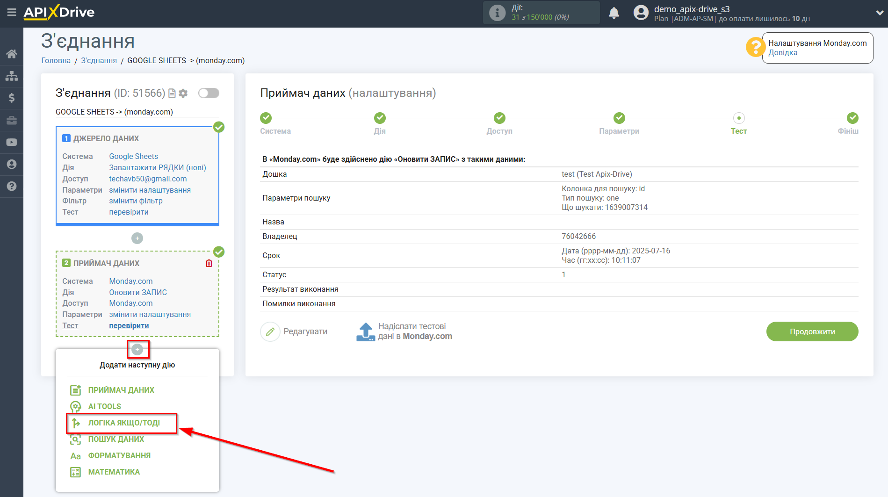Toggle the connection on/off switch

pos(209,93)
